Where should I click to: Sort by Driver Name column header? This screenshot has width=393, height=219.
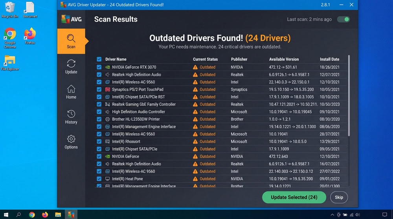click(x=116, y=59)
